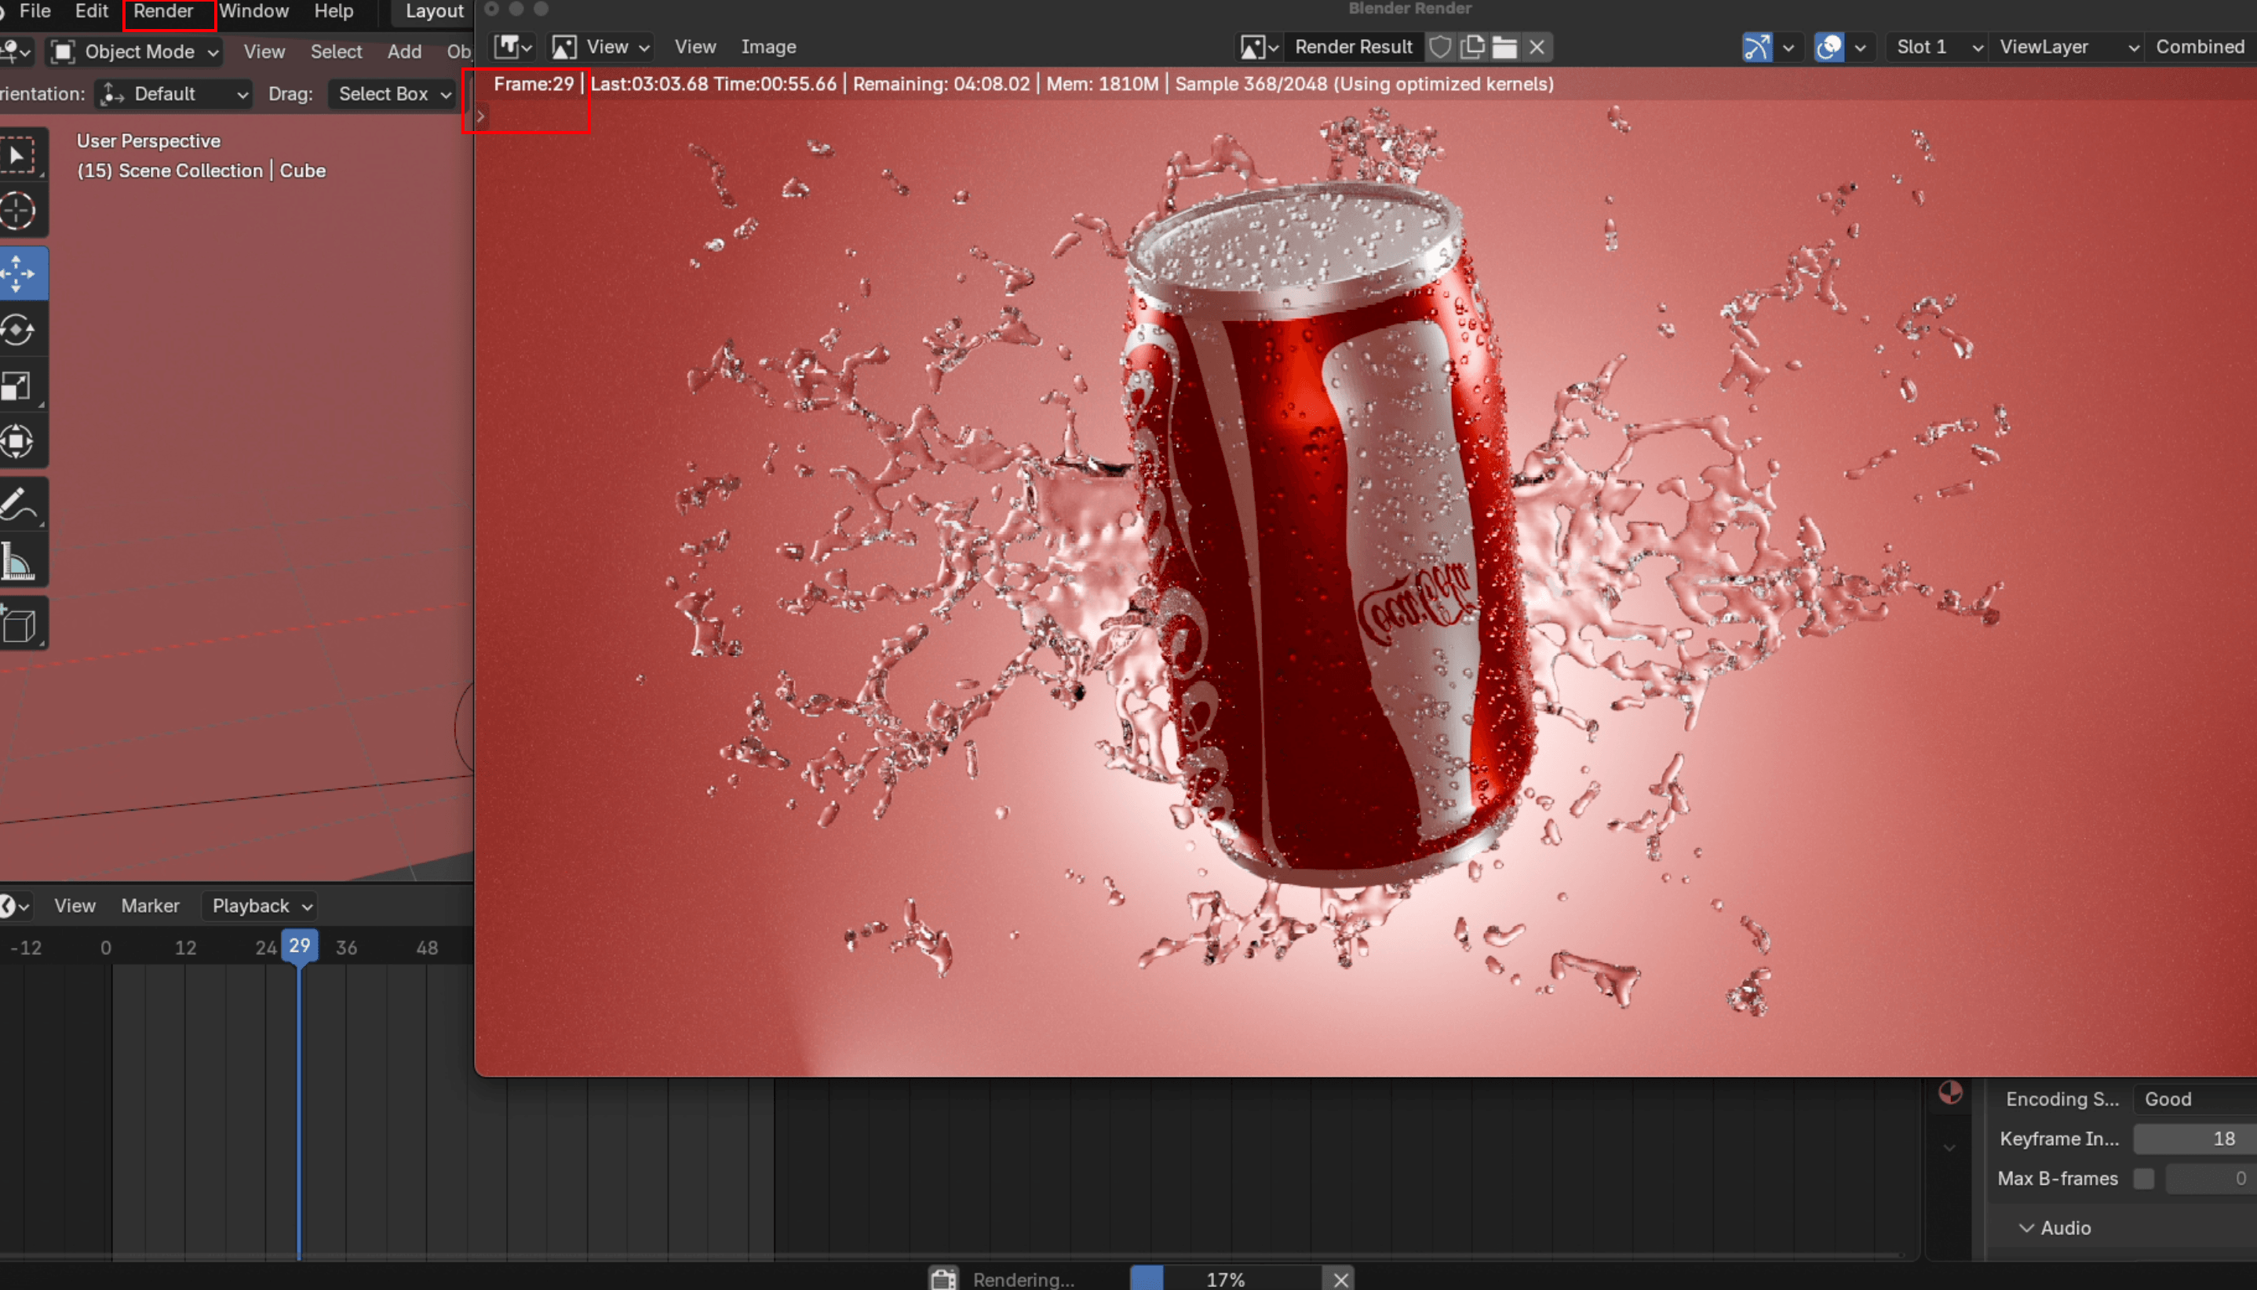Viewport: 2257px width, 1290px height.
Task: Unlink the Render Result image
Action: [x=1537, y=47]
